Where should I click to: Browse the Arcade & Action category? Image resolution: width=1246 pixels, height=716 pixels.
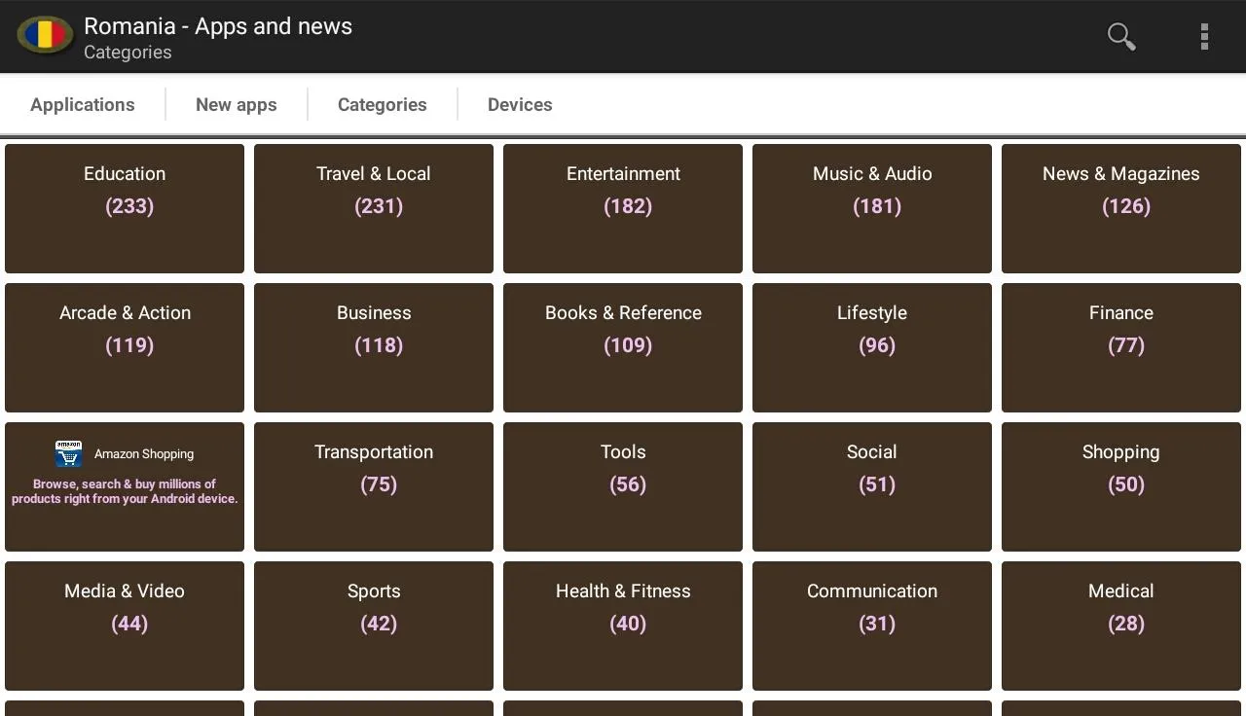pyautogui.click(x=125, y=348)
